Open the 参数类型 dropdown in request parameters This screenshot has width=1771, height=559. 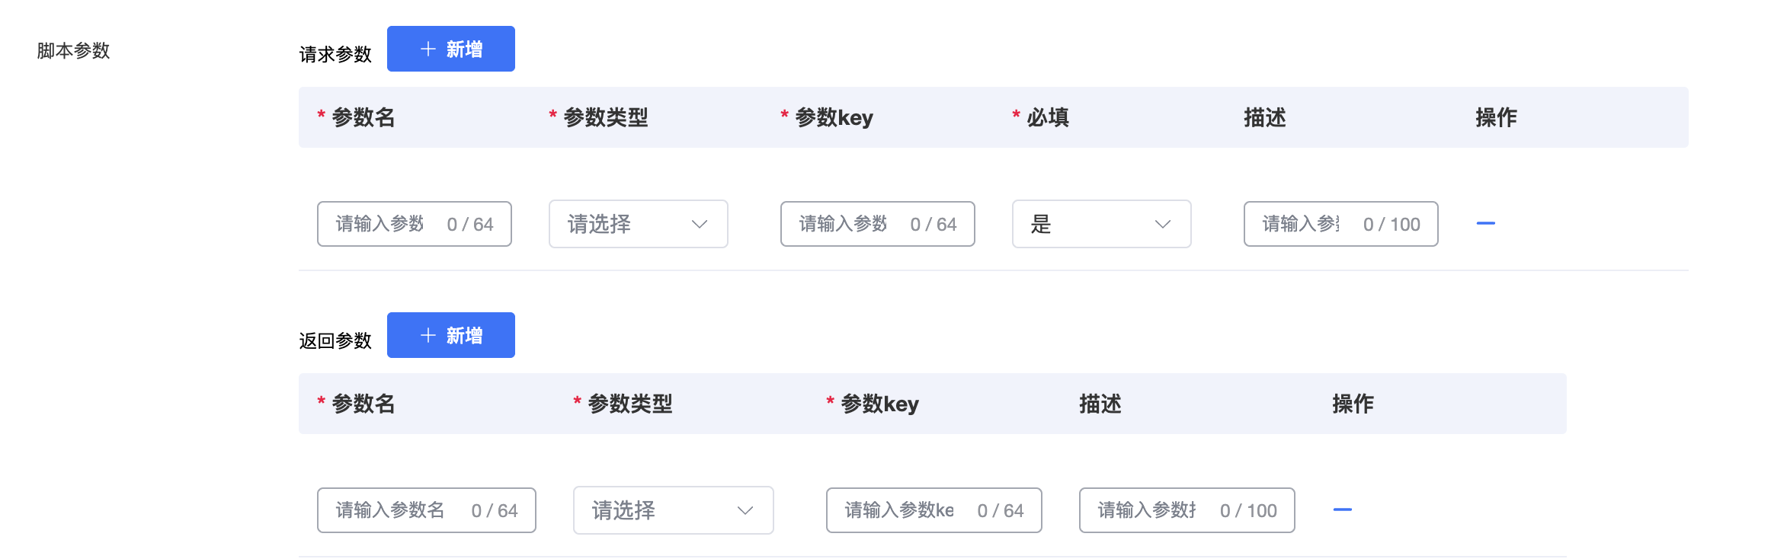[x=638, y=224]
